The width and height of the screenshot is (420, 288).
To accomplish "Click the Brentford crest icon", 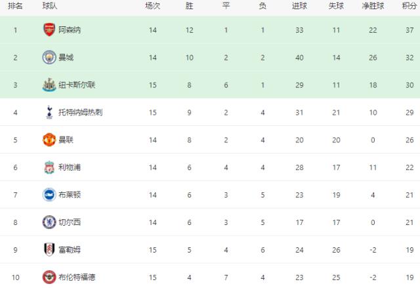I will click(49, 276).
